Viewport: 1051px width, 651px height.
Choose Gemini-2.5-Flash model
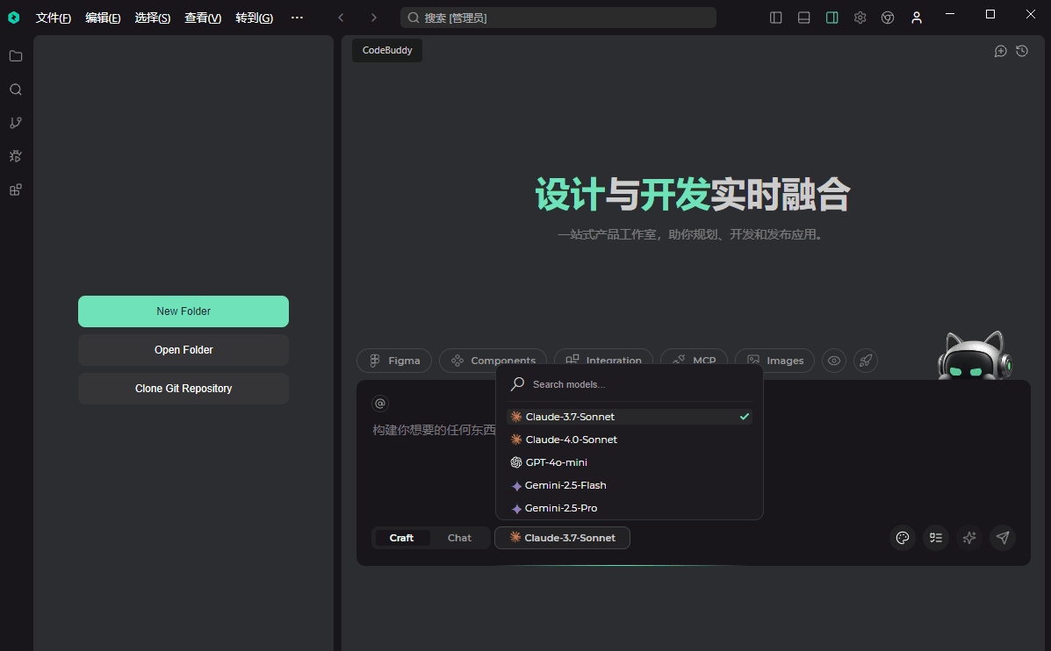click(x=630, y=485)
